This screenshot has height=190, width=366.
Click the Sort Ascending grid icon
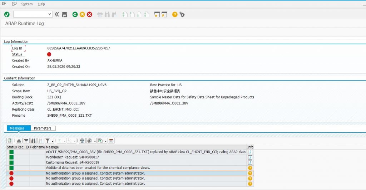point(19,141)
